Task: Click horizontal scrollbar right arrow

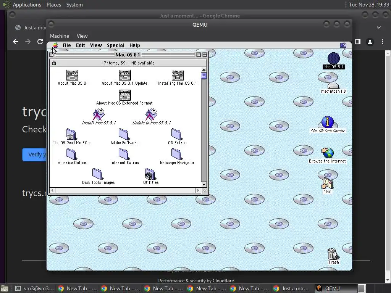Action: tap(198, 191)
